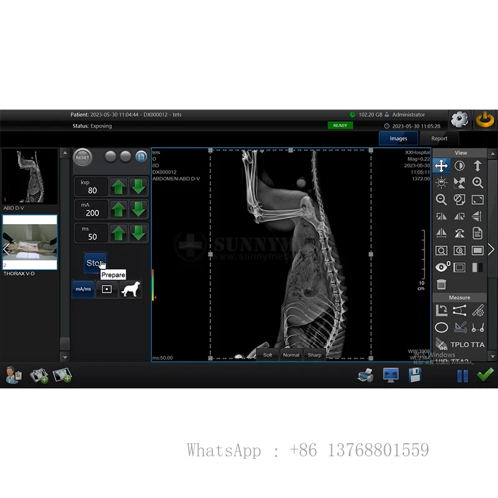Screen dimensions: 498x498
Task: Zoom in with the plus magnifier
Action: 477,182
